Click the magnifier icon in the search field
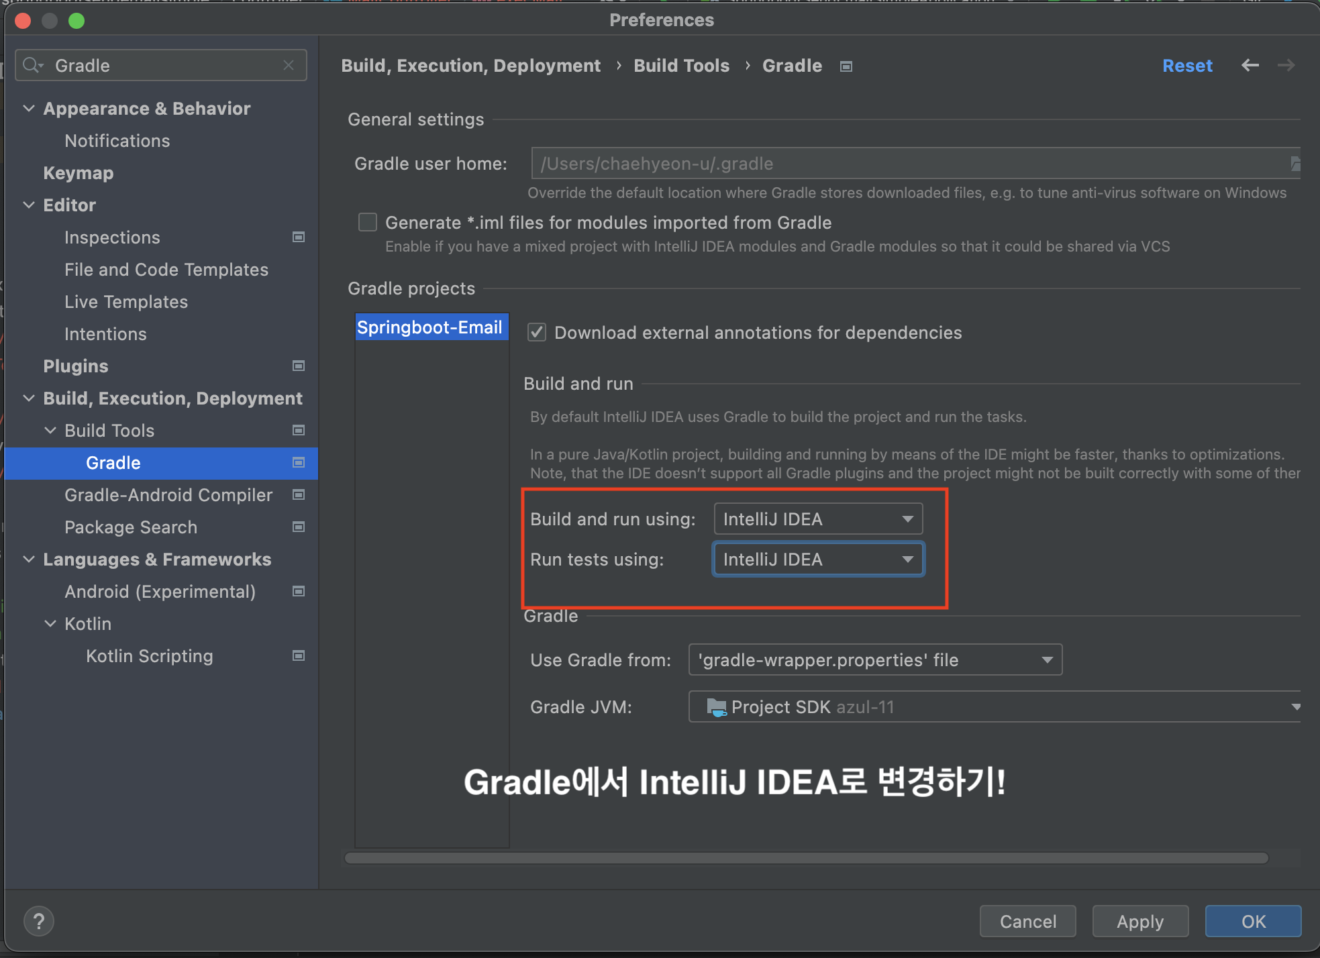Image resolution: width=1320 pixels, height=958 pixels. [x=32, y=64]
